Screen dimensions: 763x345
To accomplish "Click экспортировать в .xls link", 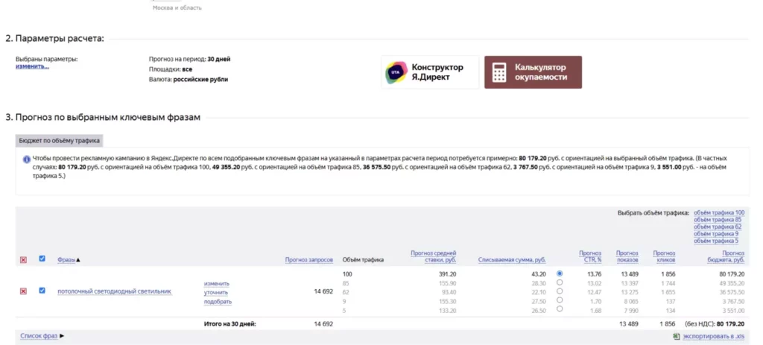I will point(713,336).
